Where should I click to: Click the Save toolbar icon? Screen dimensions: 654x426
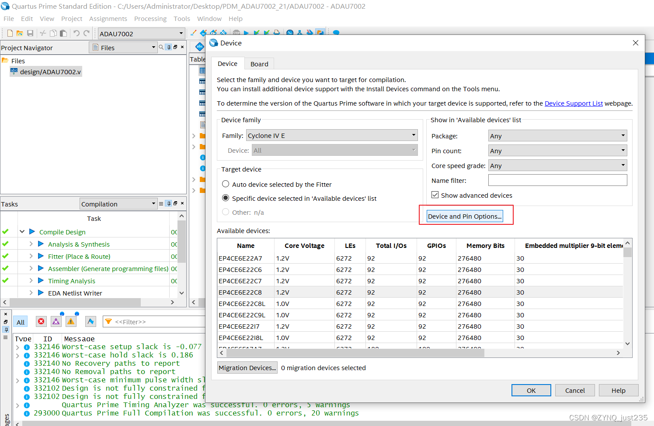tap(30, 33)
